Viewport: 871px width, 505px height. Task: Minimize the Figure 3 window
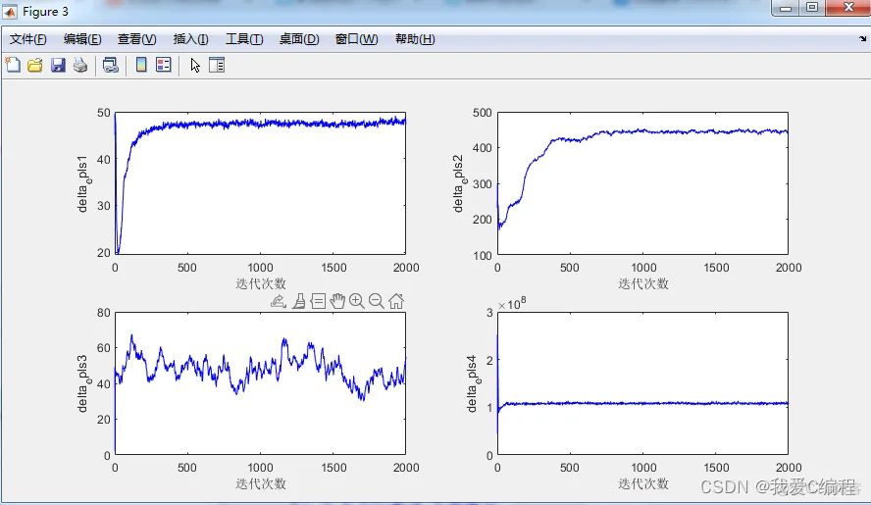[786, 8]
